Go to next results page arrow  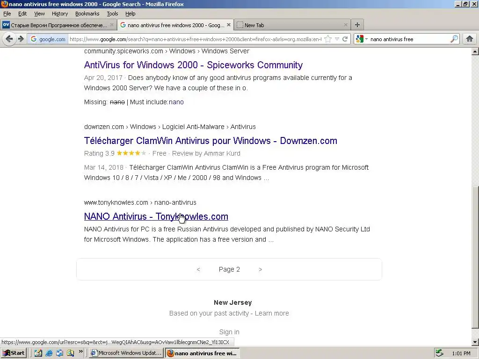(x=260, y=269)
